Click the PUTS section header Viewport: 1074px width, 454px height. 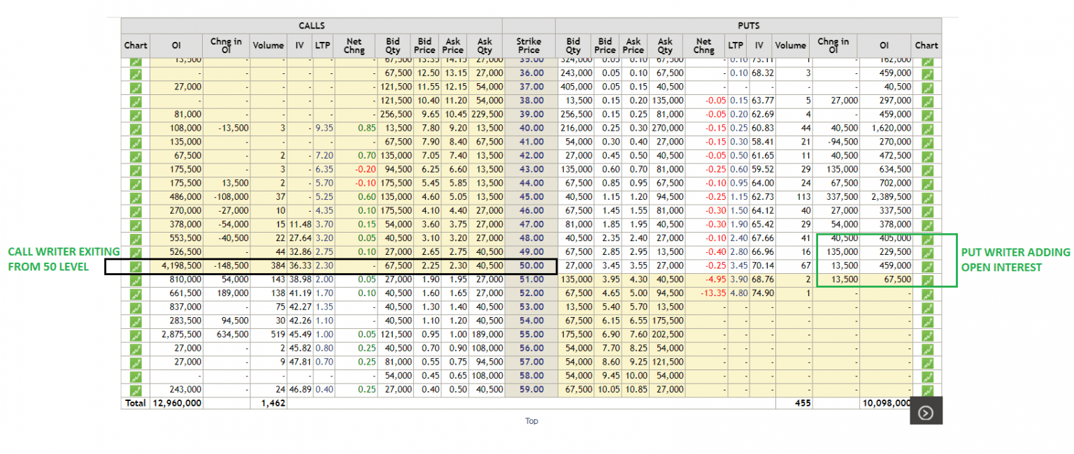748,25
